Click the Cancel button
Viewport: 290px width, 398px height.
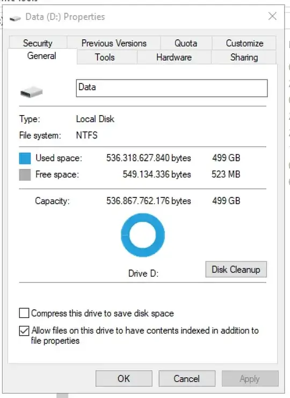tap(187, 379)
